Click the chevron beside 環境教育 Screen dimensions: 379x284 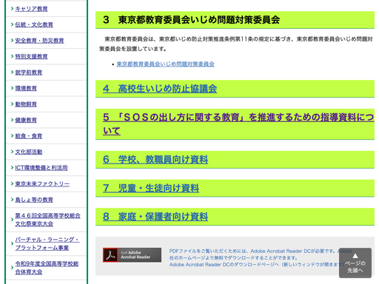12,88
